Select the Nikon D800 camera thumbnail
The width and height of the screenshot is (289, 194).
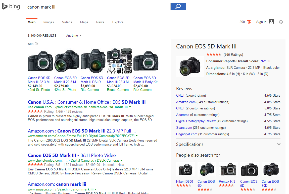coord(185,169)
